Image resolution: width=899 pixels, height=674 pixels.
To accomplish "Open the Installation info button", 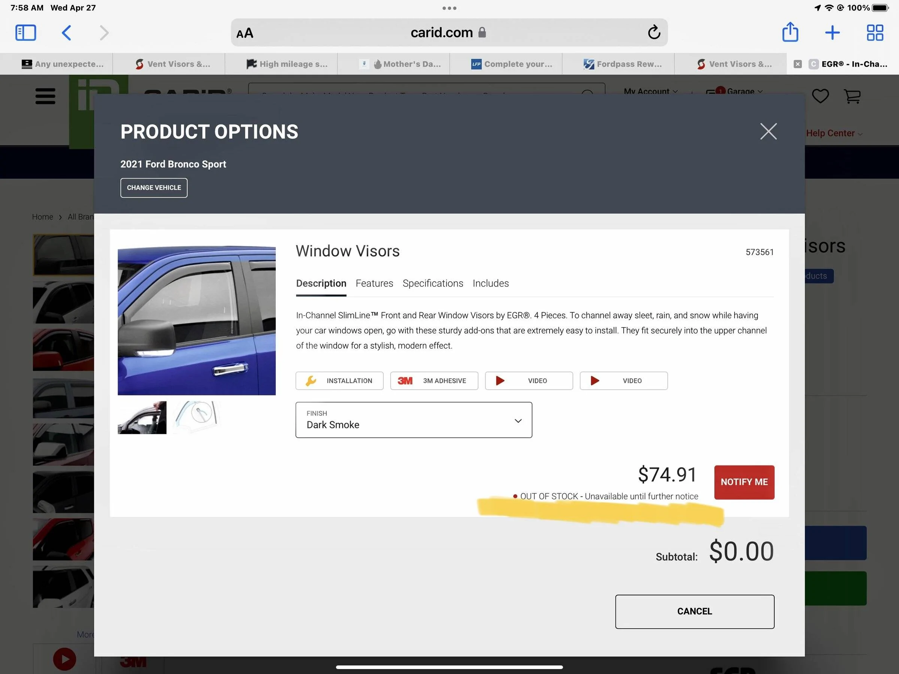I will click(339, 381).
